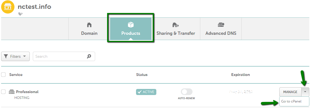
Task: Click the orange storefront domain icon
Action: coord(8,7)
